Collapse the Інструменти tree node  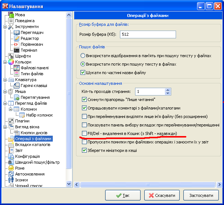tap(5, 27)
